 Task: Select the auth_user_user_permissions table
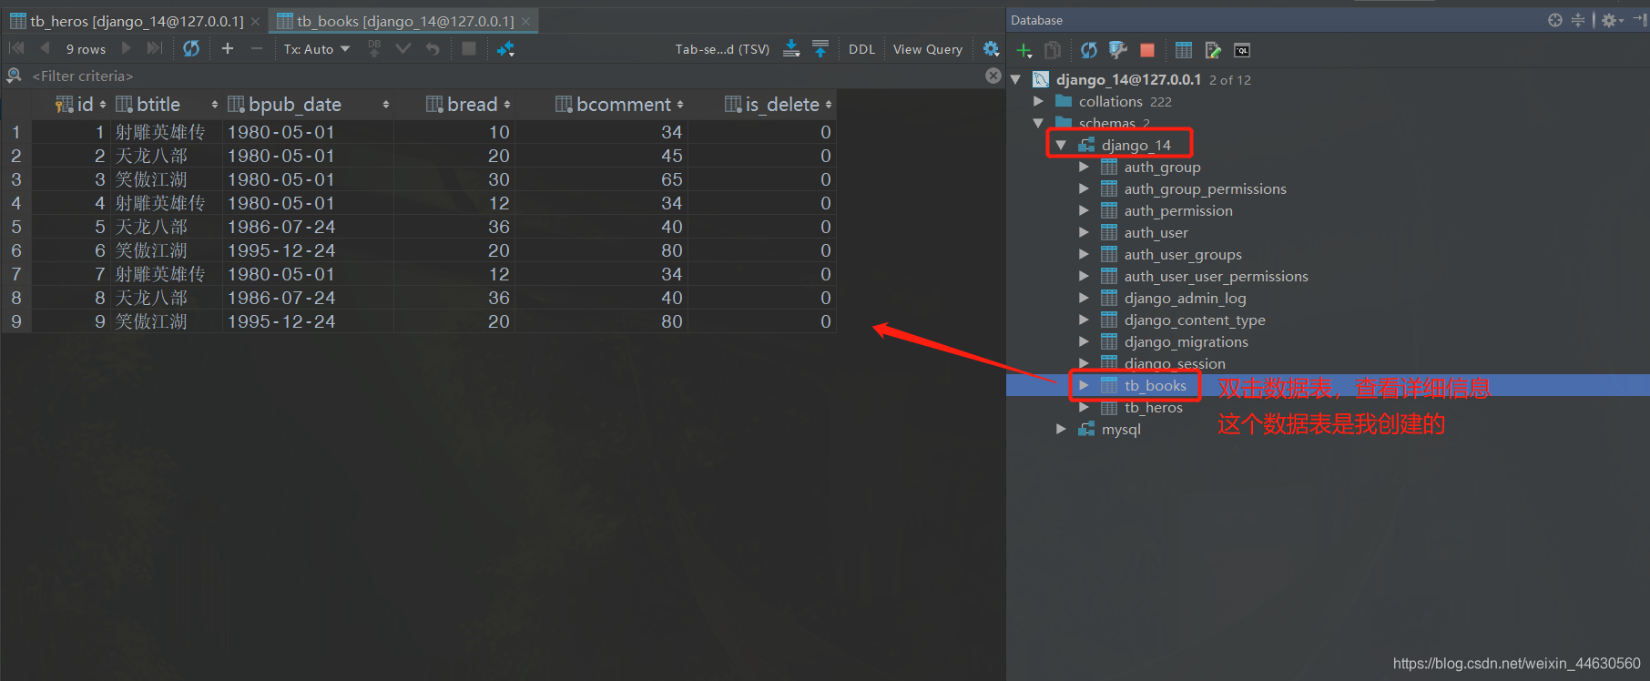1216,276
